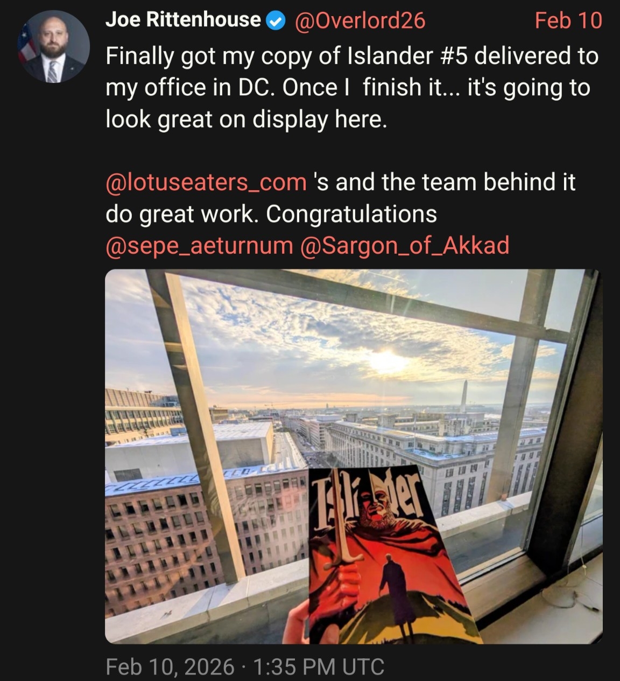Open the @Sargon_of_Akkad mention
This screenshot has width=620, height=681.
click(x=404, y=246)
